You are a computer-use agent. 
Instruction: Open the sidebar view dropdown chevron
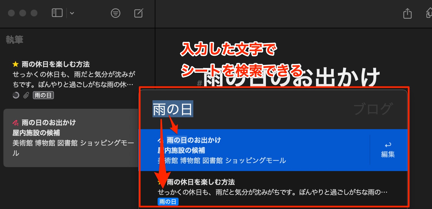pyautogui.click(x=72, y=13)
